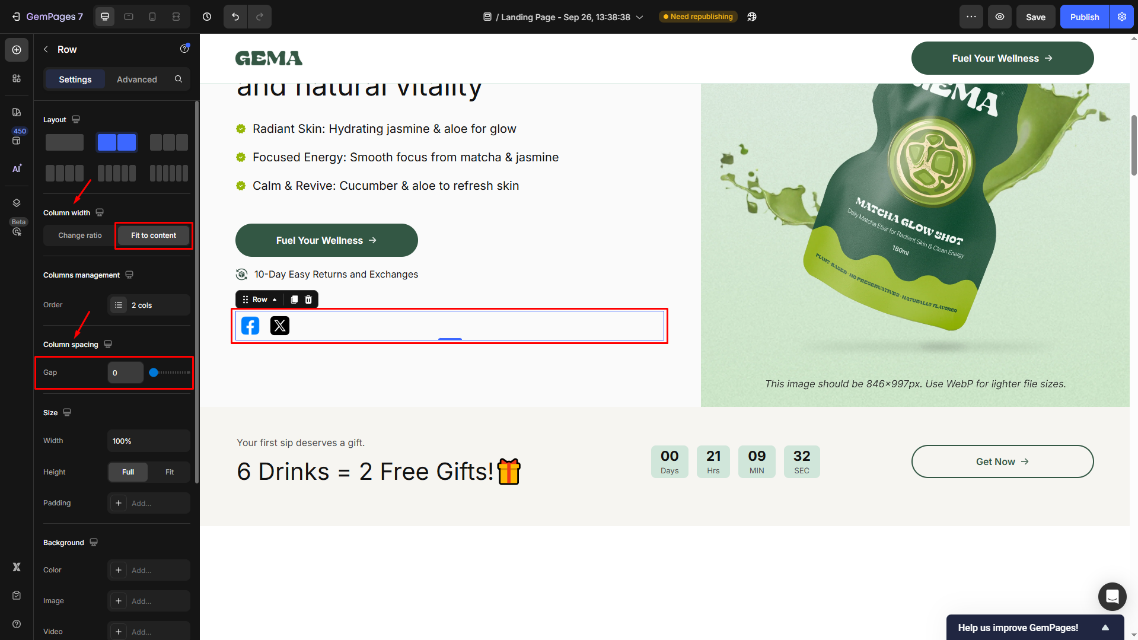The width and height of the screenshot is (1138, 640).
Task: Open the AI assistant in the sidebar
Action: click(17, 168)
